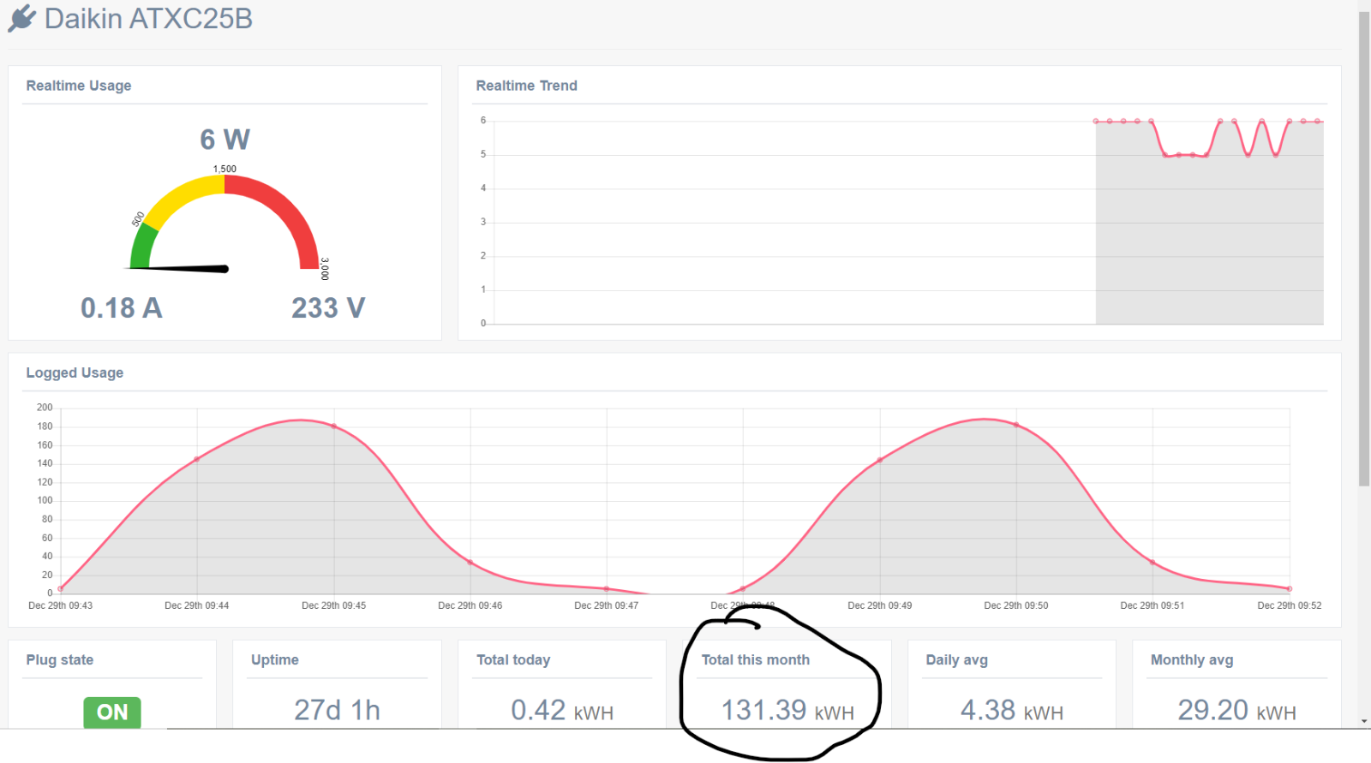Image resolution: width=1371 pixels, height=763 pixels.
Task: Click the 4.38 kWH daily average value
Action: pos(1012,710)
